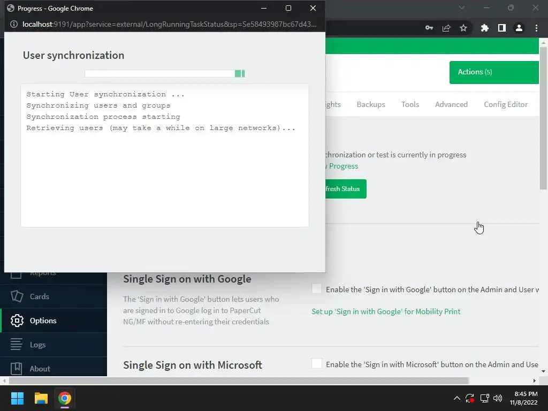This screenshot has height=411, width=548.
Task: Open the Cards section icon in sidebar
Action: pos(17,296)
